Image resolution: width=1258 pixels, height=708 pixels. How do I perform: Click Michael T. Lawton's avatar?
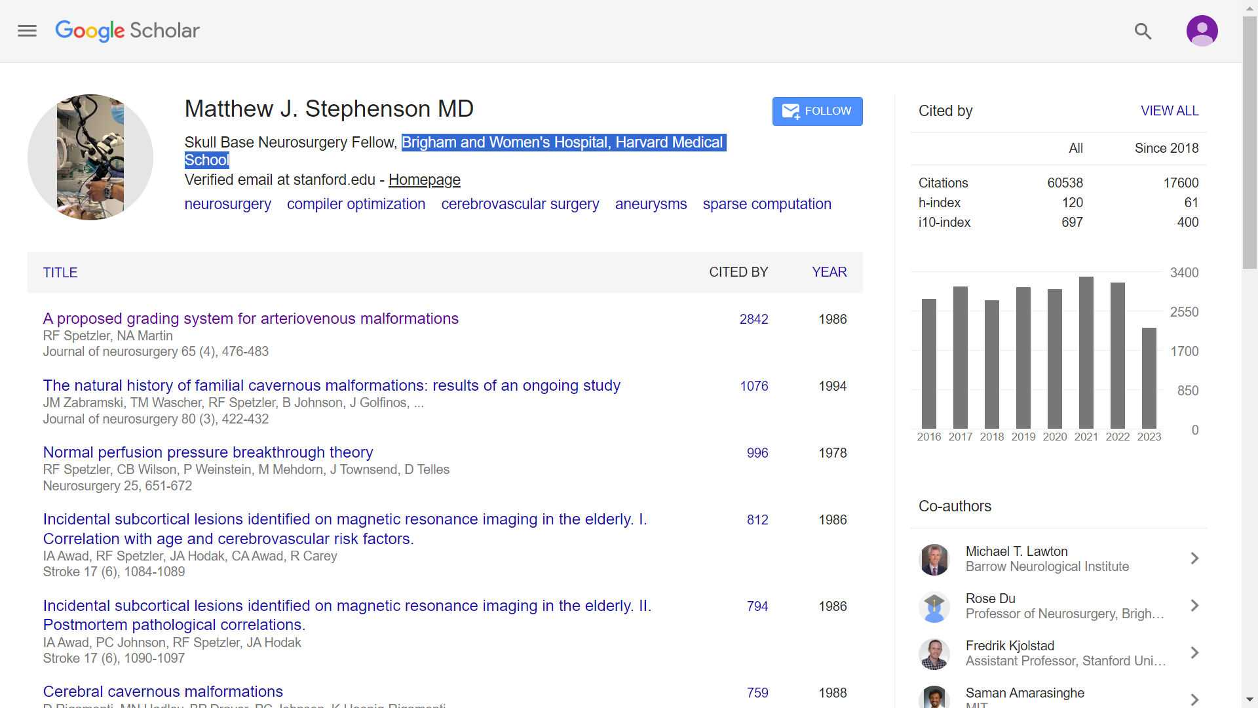pyautogui.click(x=934, y=559)
